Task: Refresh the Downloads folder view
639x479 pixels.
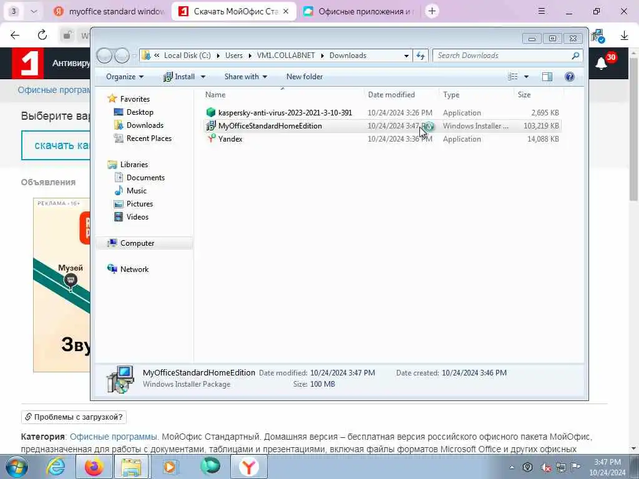Action: (420, 56)
